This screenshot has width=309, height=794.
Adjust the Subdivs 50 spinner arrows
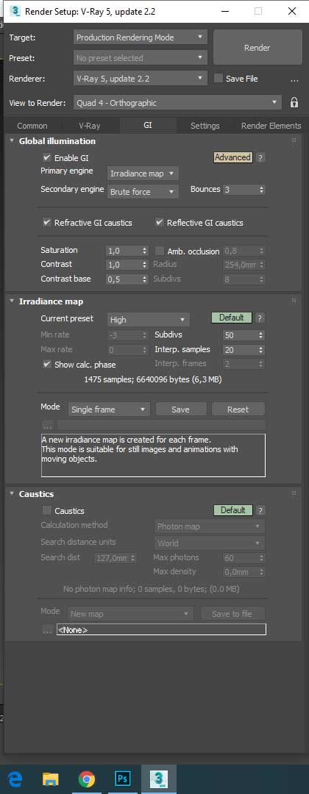(x=261, y=335)
